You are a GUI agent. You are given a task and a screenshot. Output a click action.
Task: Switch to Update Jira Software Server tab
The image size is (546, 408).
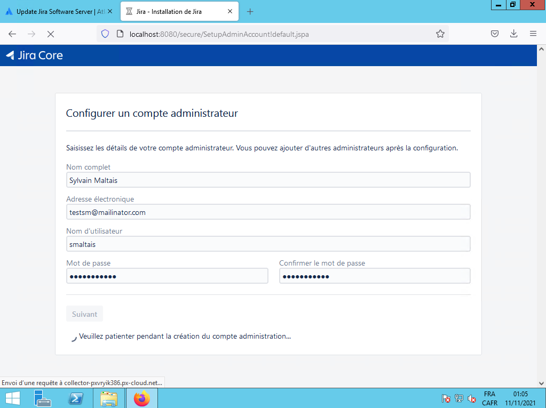(x=55, y=11)
